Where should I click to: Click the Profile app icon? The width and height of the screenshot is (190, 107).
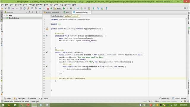pos(78,8)
